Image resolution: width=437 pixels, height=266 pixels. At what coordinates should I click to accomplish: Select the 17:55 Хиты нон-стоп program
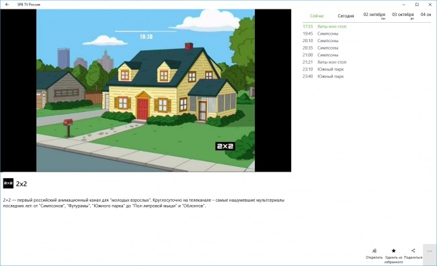325,26
